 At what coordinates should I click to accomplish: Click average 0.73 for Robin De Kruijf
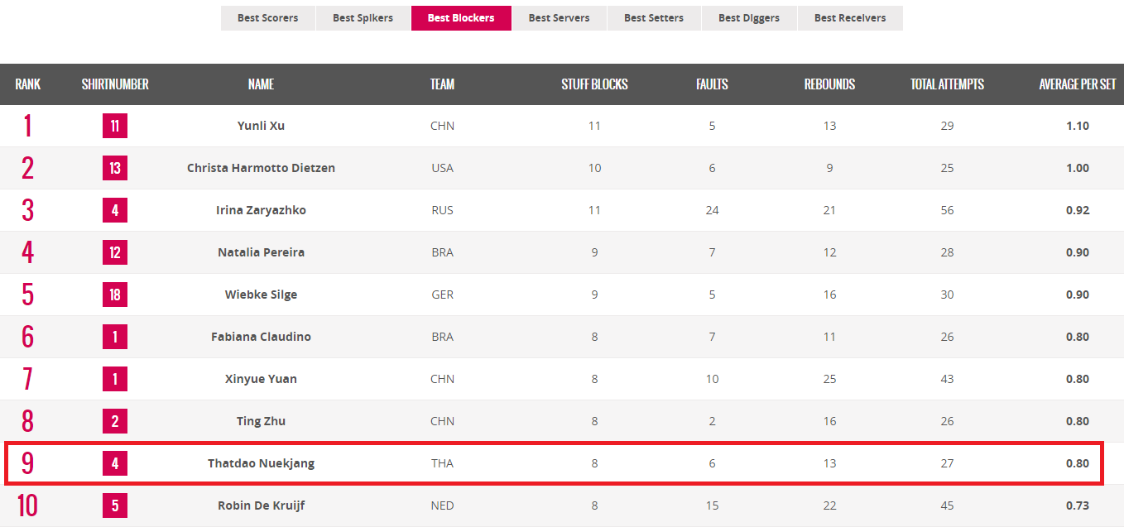(x=1078, y=505)
